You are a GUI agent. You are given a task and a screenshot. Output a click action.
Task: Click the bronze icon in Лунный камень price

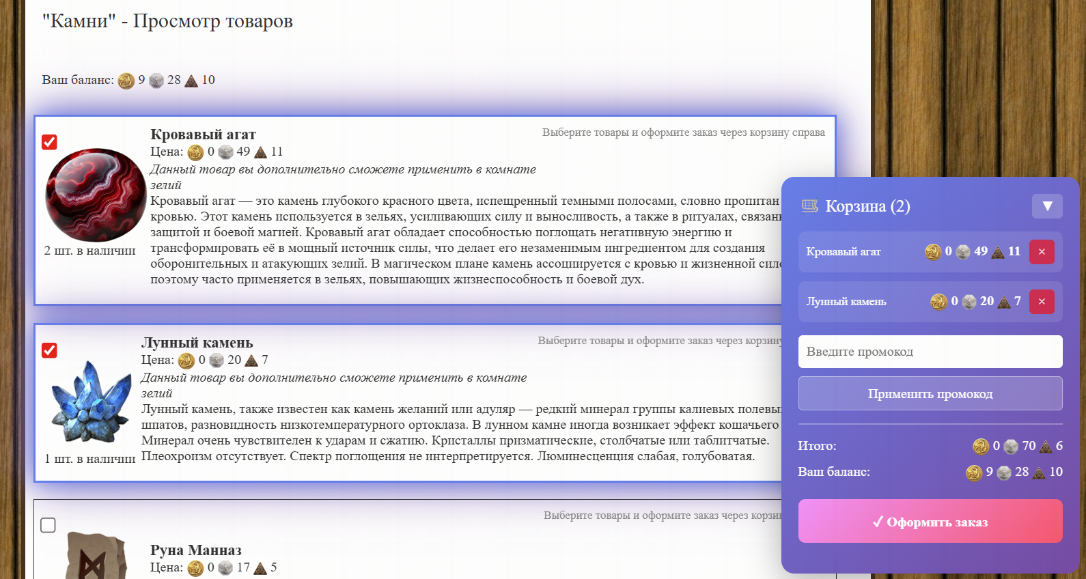251,361
